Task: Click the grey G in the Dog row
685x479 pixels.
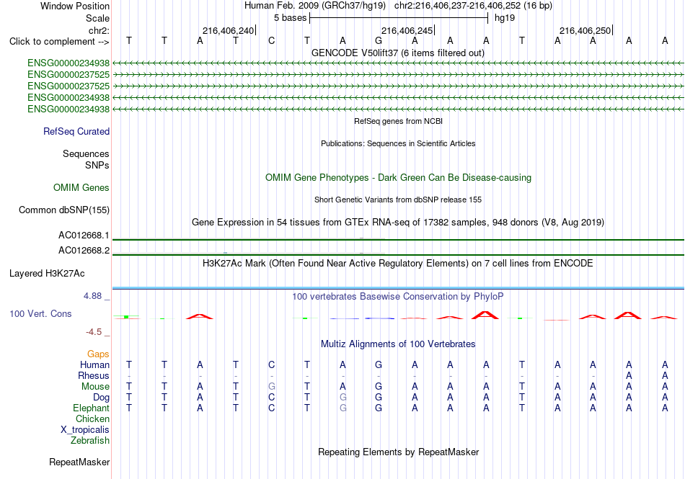Action: click(x=343, y=398)
